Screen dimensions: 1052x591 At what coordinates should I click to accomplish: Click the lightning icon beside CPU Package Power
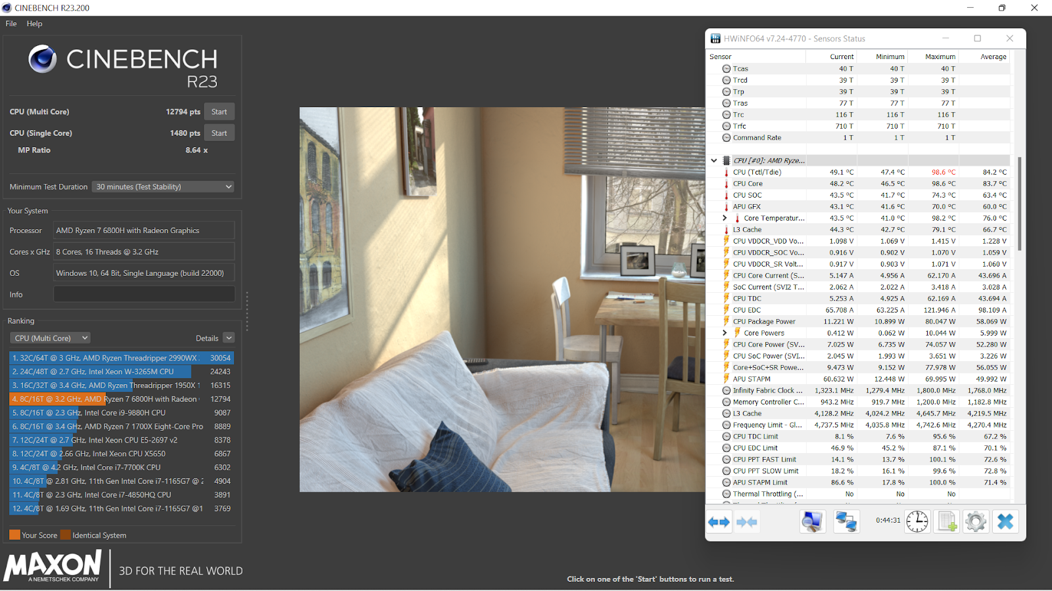tap(727, 321)
